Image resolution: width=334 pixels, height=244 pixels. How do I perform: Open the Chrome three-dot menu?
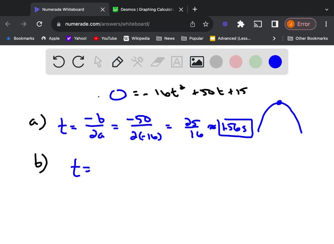(326, 24)
